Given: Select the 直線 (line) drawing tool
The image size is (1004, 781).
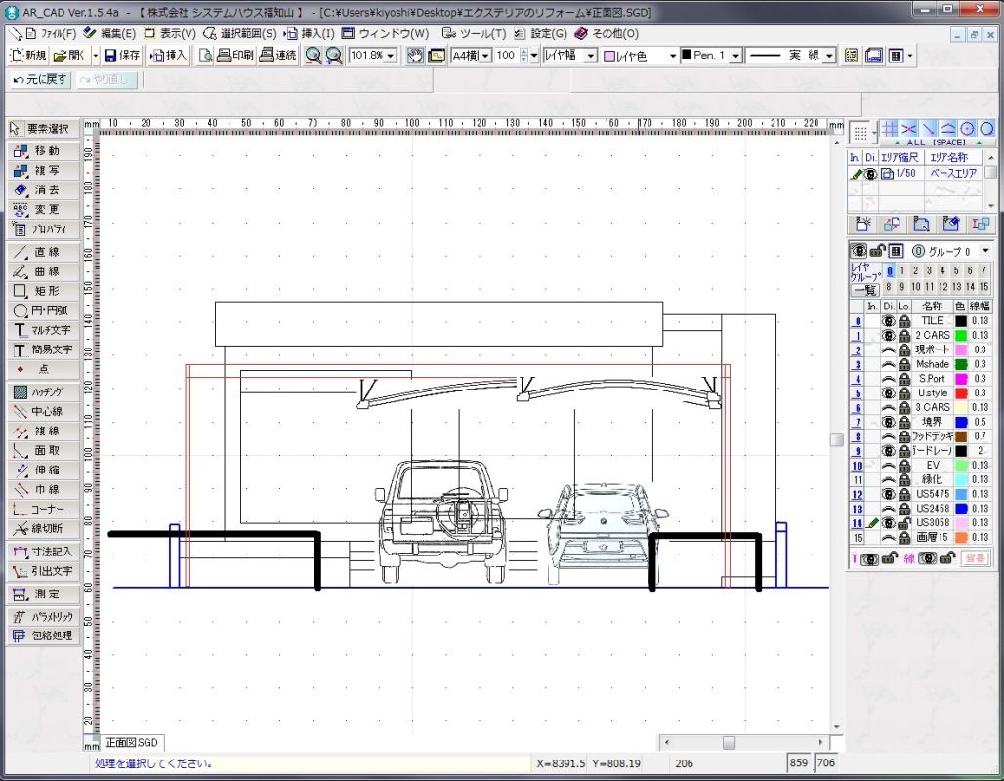Looking at the screenshot, I should click(x=43, y=252).
